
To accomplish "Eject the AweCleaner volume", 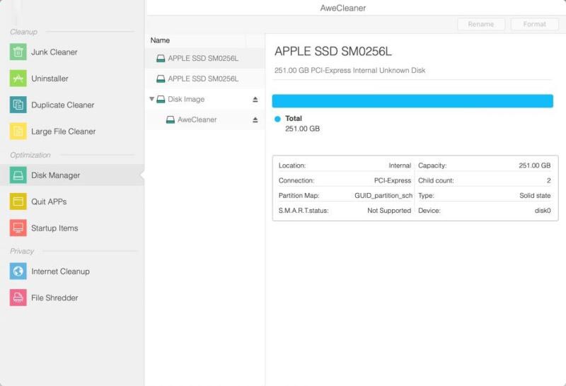I will (255, 119).
